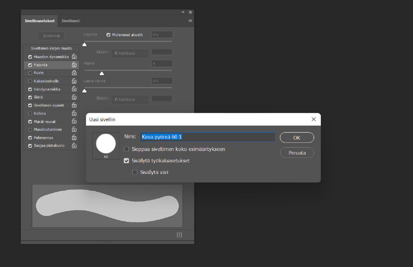Uncheck the Väridynamiikka checkbox

[30, 89]
